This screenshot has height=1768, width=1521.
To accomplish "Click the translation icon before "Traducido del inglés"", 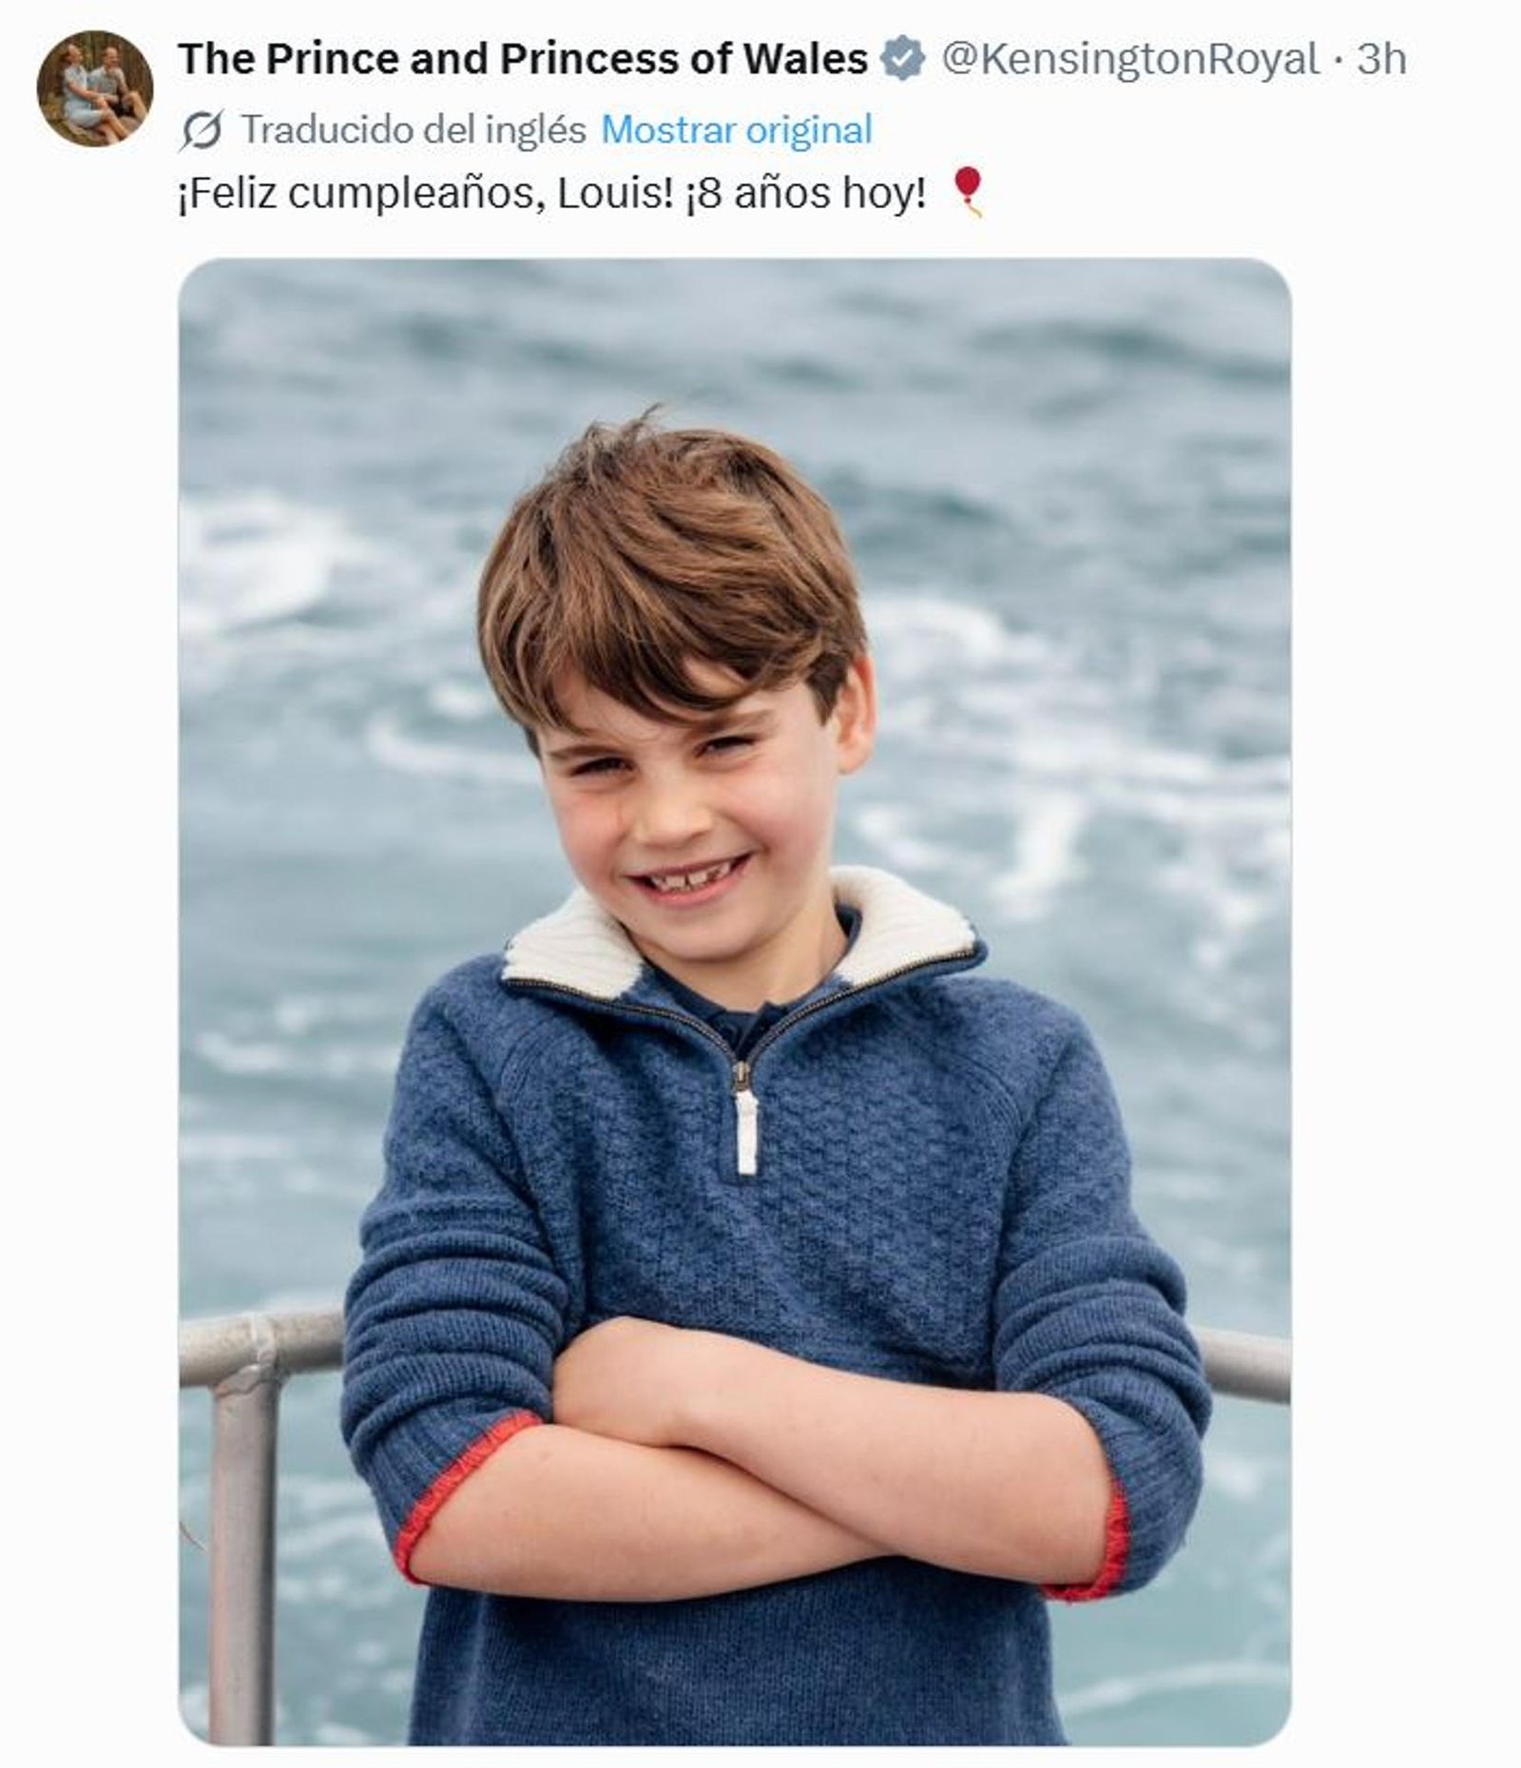I will 202,130.
